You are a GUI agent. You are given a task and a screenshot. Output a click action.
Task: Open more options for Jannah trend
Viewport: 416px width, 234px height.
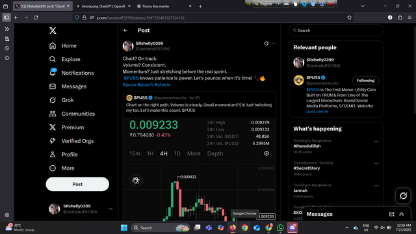pyautogui.click(x=376, y=186)
